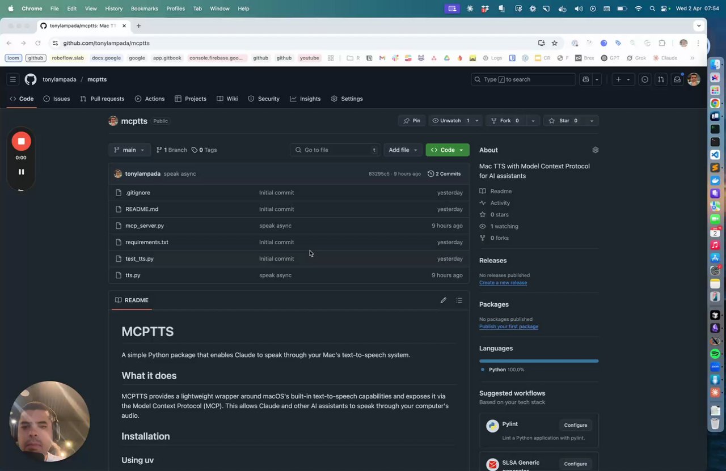Toggle Unwatch for the repository
Screen dimensions: 726x471
click(451, 121)
